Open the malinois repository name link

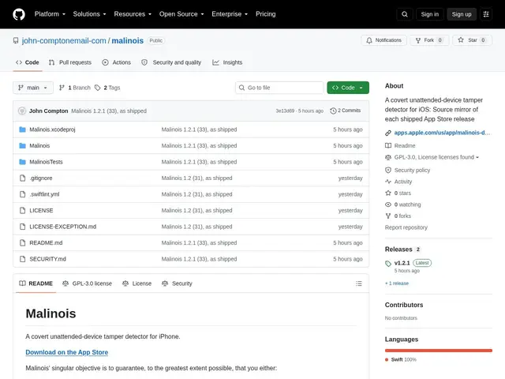click(128, 40)
